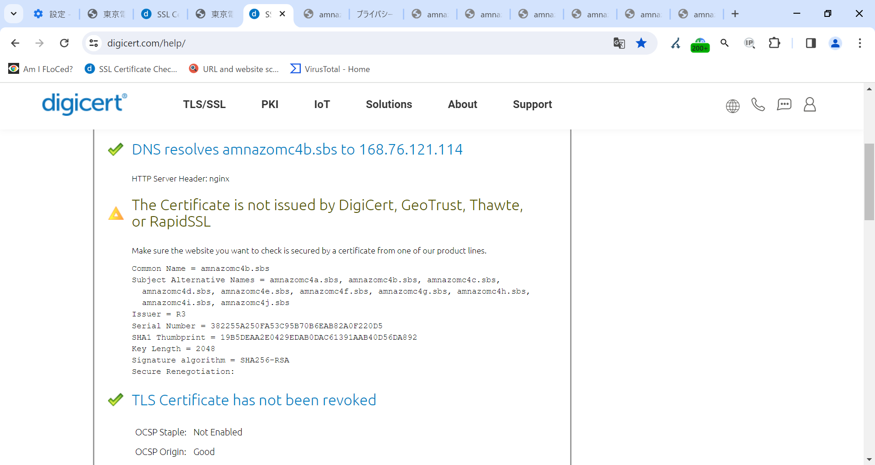Click the scrollbar down arrow

869,460
